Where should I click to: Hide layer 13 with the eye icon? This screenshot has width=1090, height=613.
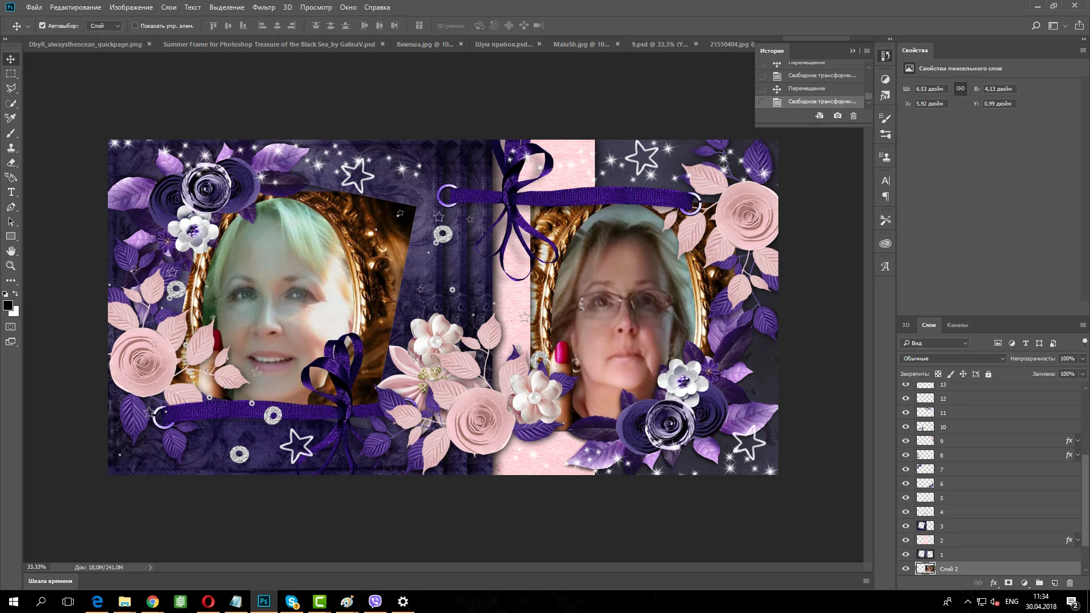pyautogui.click(x=905, y=385)
